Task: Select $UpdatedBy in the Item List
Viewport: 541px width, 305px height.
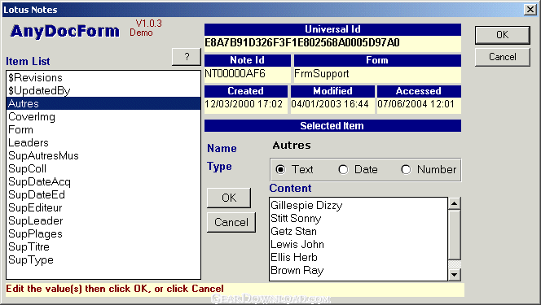Action: (103, 90)
